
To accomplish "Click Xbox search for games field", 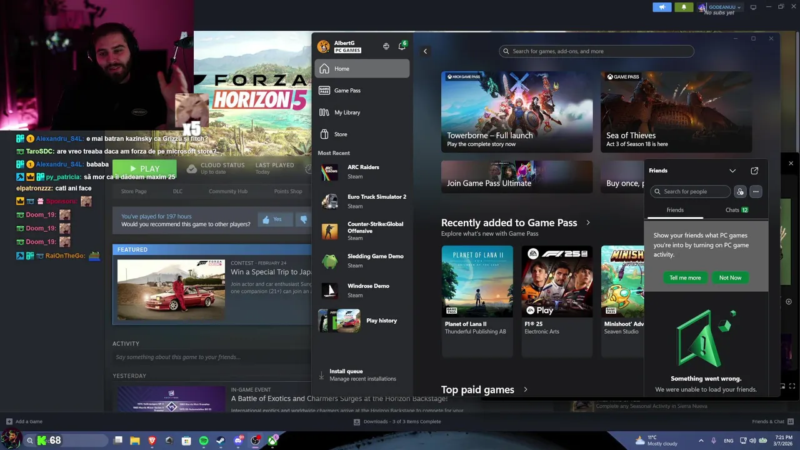I will (x=596, y=51).
